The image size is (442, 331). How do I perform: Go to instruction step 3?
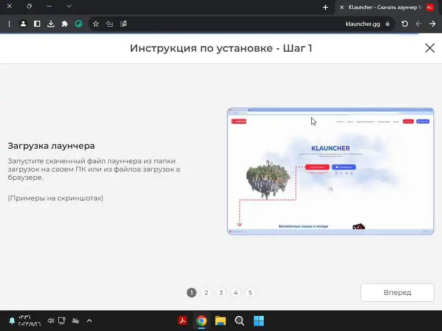[221, 293]
